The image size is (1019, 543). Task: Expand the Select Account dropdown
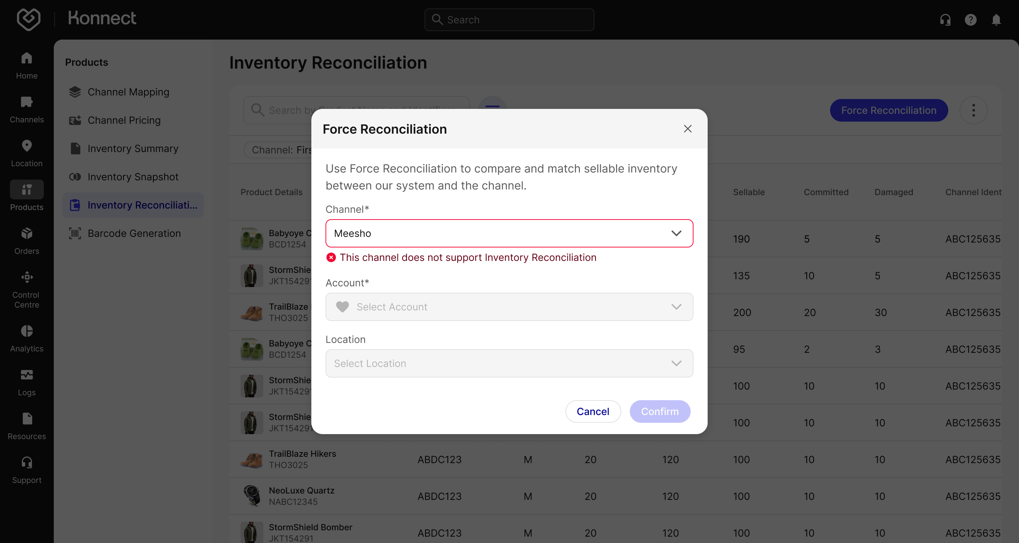click(509, 306)
